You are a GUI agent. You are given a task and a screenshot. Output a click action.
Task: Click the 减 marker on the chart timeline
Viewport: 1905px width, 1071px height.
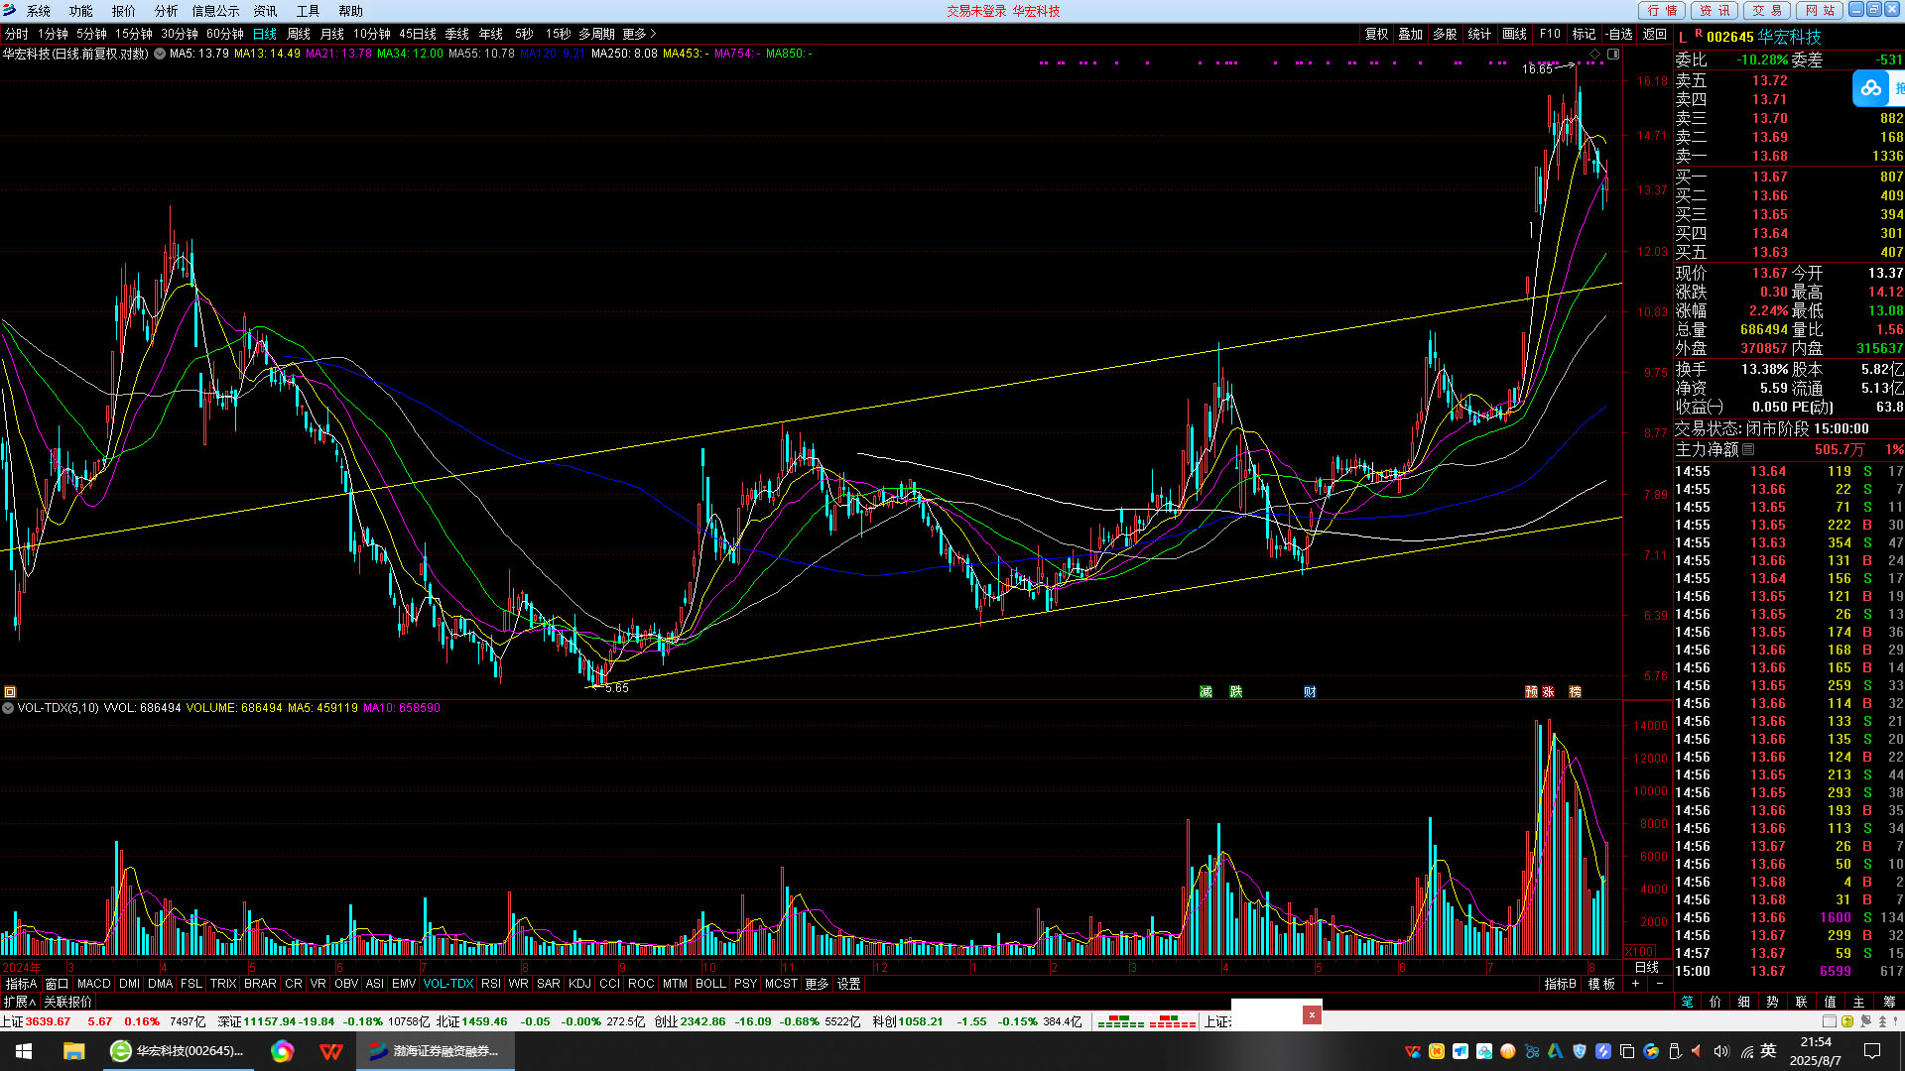click(x=1206, y=692)
